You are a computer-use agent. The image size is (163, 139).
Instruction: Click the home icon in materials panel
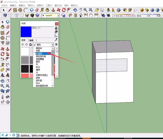pyautogui.click(x=31, y=44)
